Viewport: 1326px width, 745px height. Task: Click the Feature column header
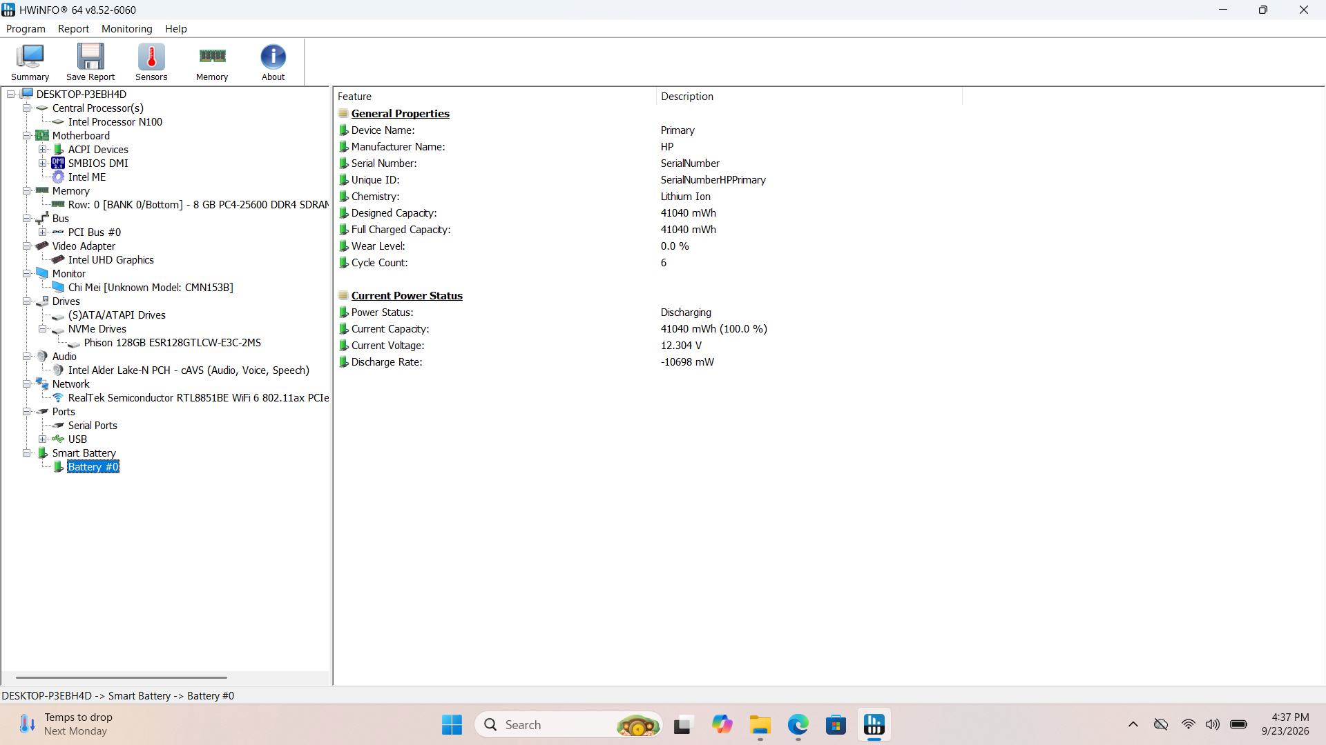(494, 97)
